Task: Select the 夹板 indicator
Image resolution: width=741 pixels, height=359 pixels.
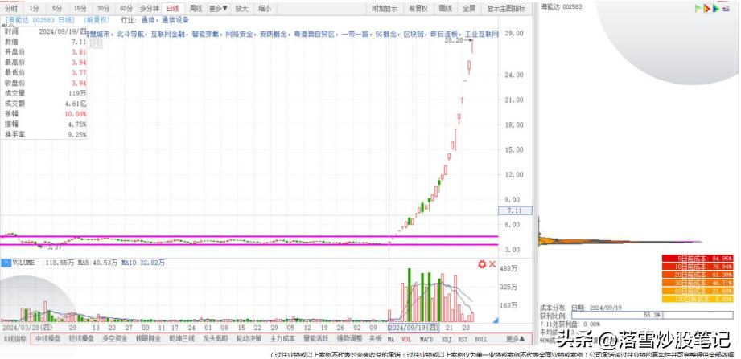Action: click(375, 339)
